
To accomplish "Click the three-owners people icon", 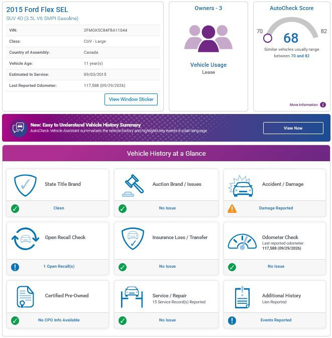I will pos(208,39).
